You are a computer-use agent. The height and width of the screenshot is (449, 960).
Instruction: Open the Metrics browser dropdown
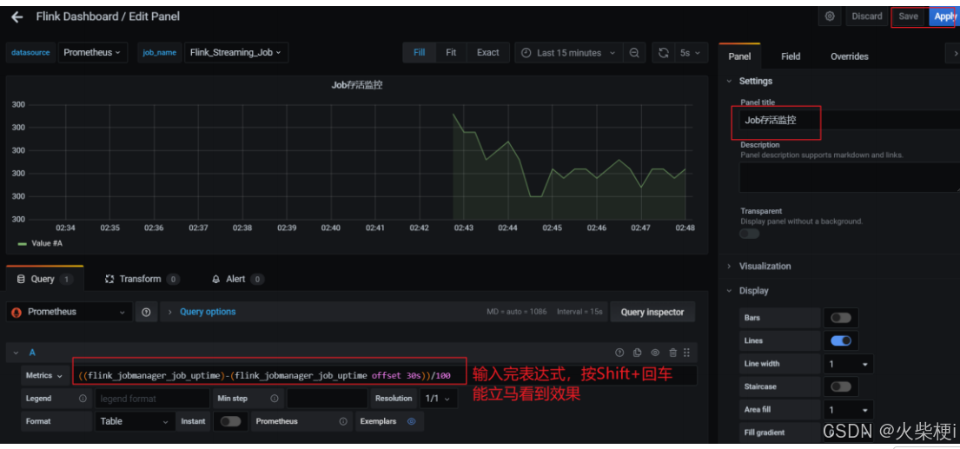pos(44,375)
